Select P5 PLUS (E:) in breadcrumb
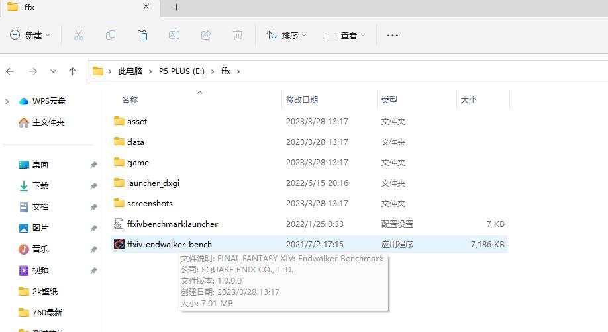 click(181, 71)
